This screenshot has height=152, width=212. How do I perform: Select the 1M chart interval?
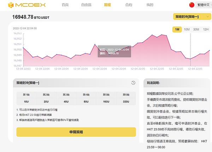pos(177,29)
